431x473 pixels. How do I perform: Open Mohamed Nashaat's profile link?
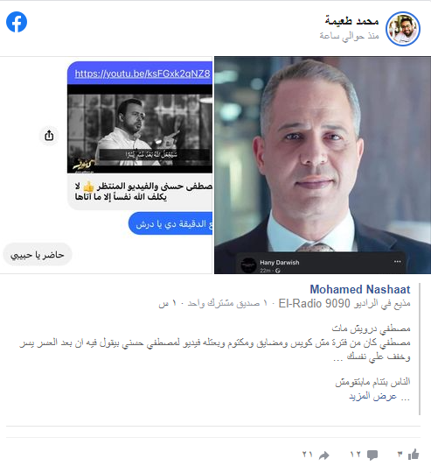[360, 289]
